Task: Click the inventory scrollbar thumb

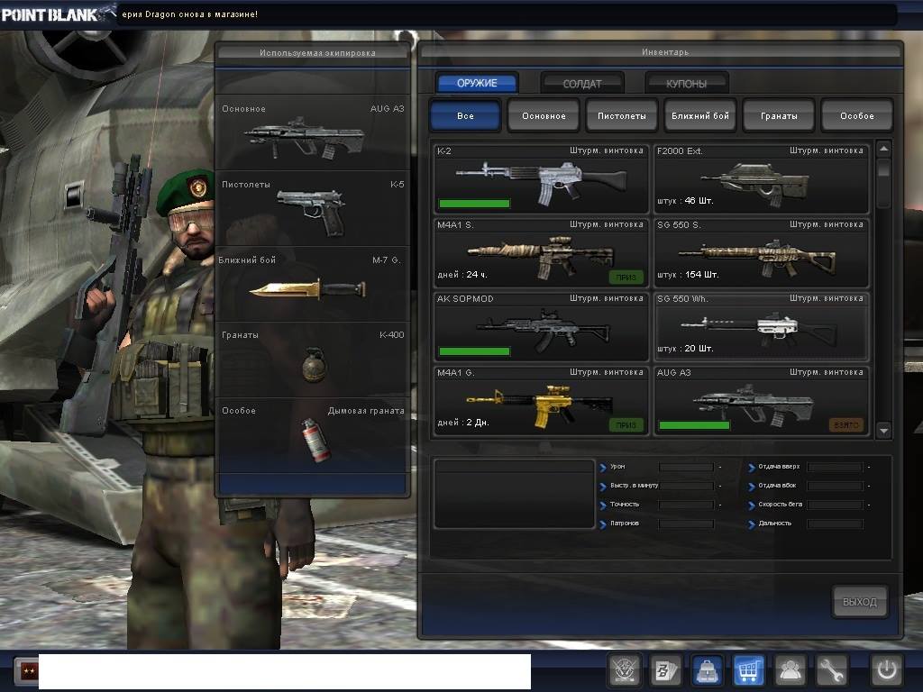Action: pos(883,168)
